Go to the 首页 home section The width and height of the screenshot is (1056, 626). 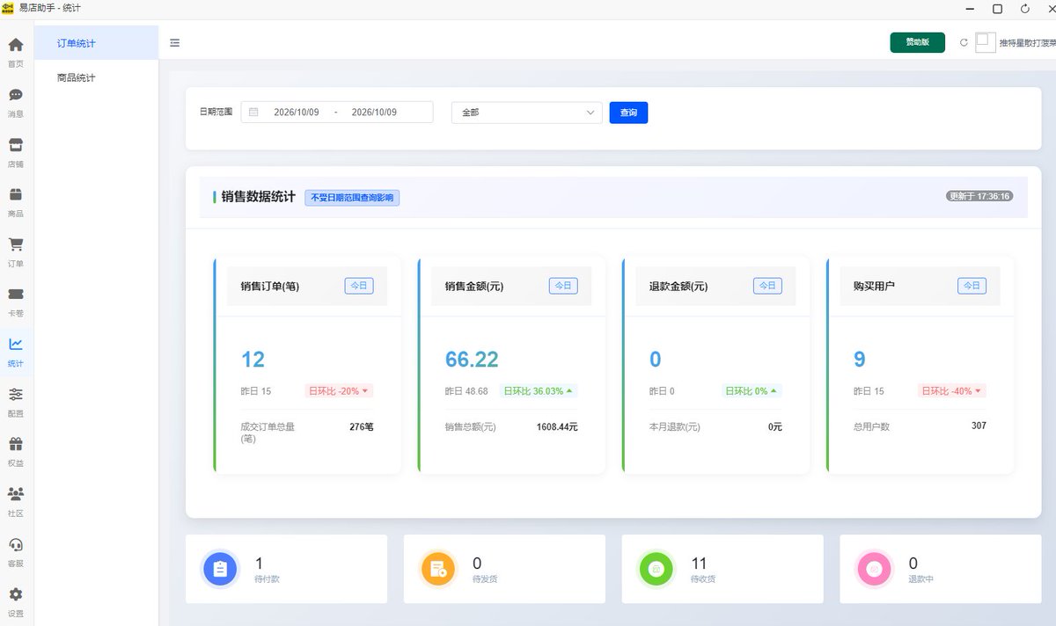tap(16, 52)
